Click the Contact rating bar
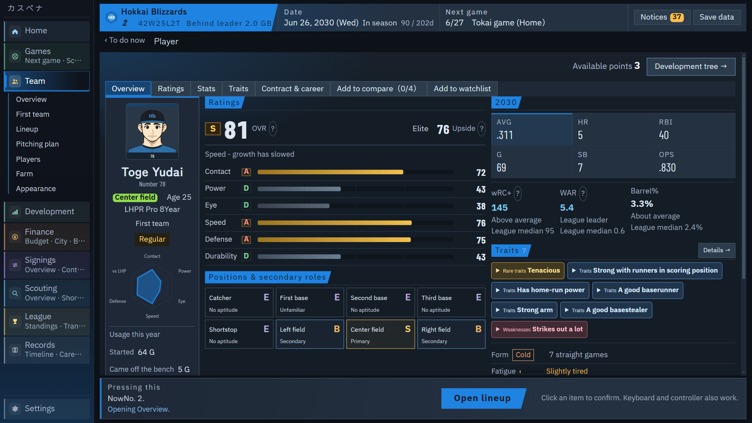 355,172
